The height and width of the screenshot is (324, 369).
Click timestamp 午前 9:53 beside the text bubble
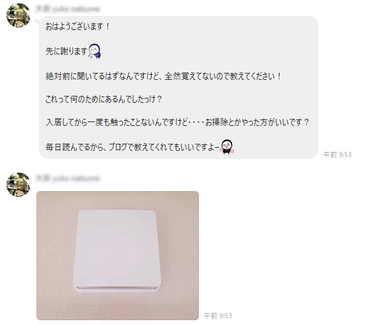[x=337, y=155]
